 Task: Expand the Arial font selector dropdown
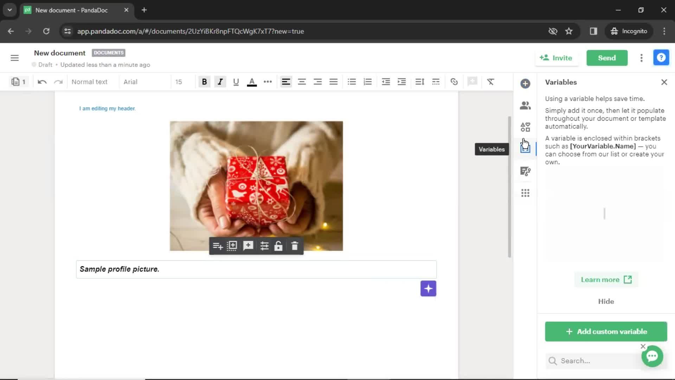141,82
